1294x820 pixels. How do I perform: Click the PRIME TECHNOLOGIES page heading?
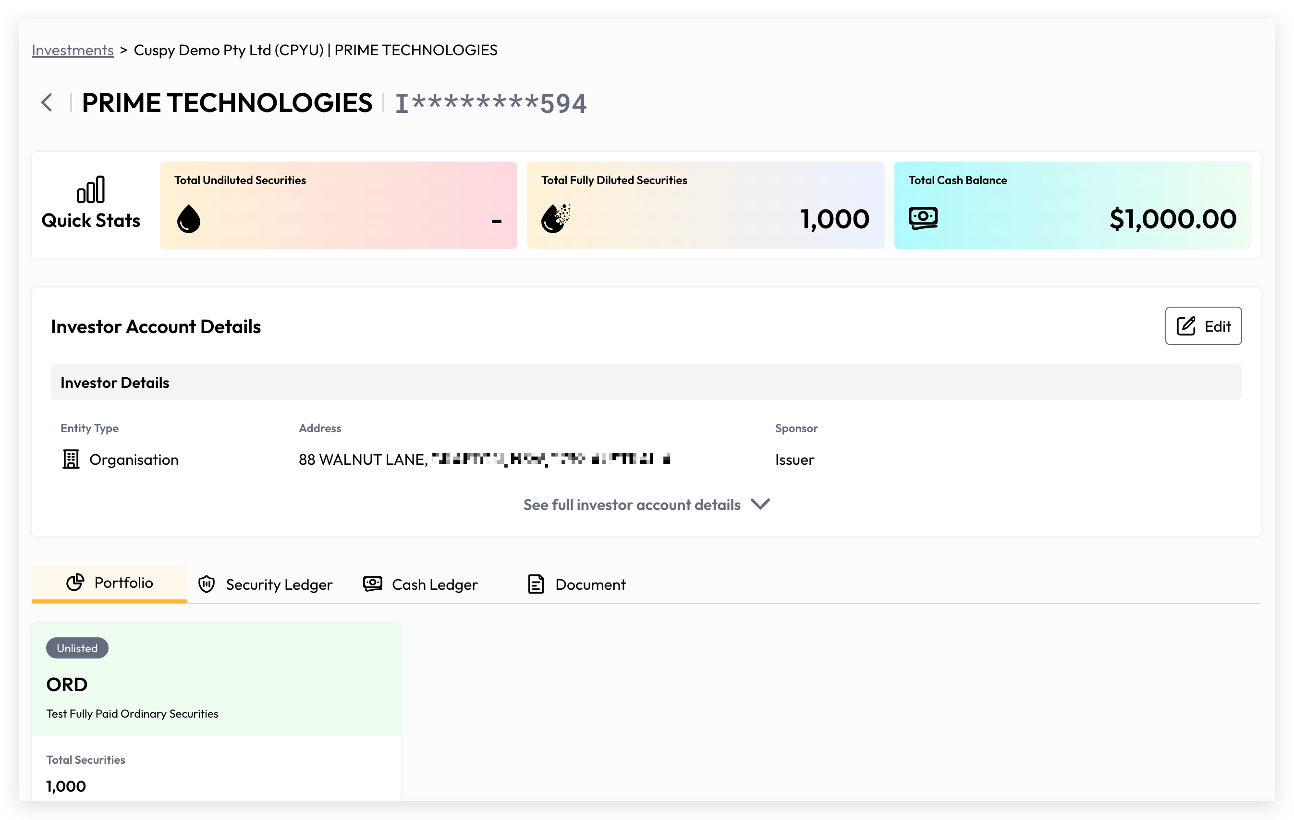(x=227, y=103)
